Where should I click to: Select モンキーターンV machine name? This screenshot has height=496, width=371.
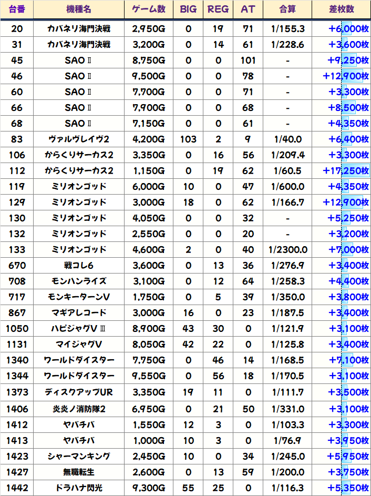(79, 297)
